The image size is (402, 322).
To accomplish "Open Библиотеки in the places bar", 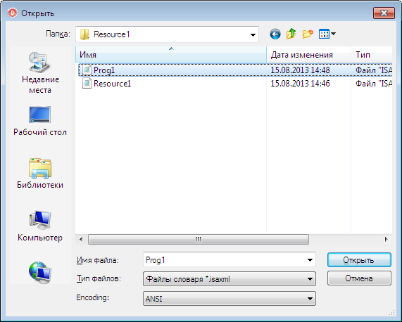I will tap(40, 174).
